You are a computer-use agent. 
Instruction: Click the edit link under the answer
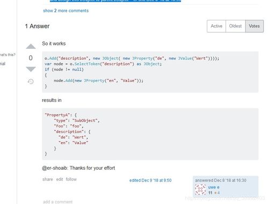(x=60, y=179)
